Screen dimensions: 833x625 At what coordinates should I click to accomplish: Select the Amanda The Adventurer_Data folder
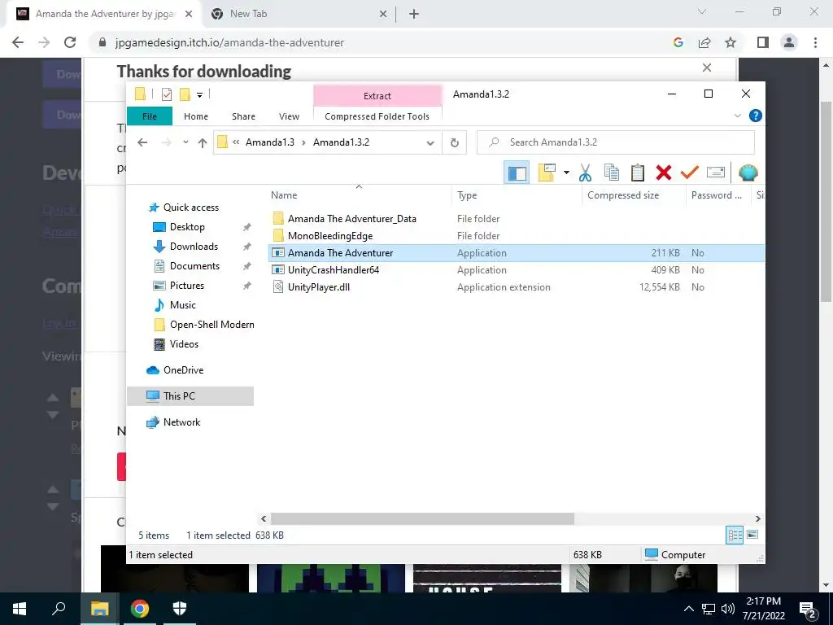pyautogui.click(x=351, y=218)
